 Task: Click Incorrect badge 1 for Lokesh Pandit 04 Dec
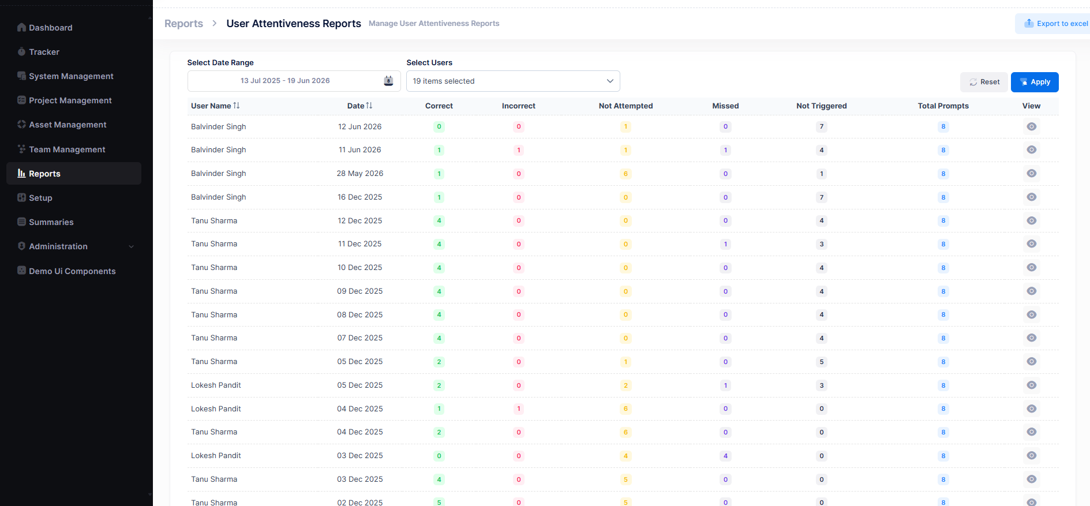pyautogui.click(x=519, y=408)
